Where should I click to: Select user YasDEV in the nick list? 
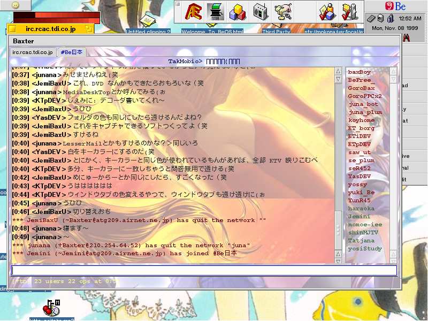point(359,176)
